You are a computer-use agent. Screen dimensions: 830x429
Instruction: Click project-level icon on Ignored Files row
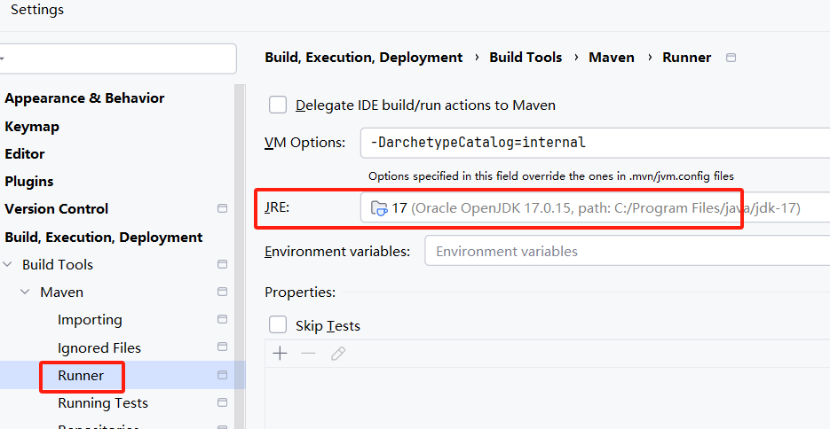coord(222,347)
